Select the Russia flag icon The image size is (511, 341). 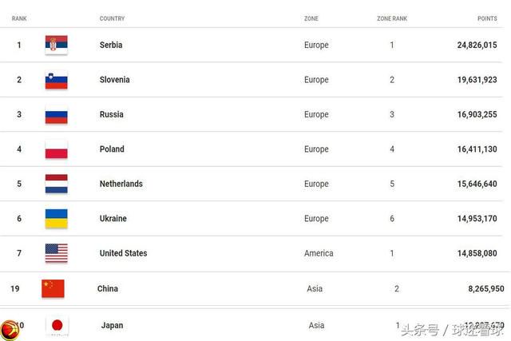point(57,115)
